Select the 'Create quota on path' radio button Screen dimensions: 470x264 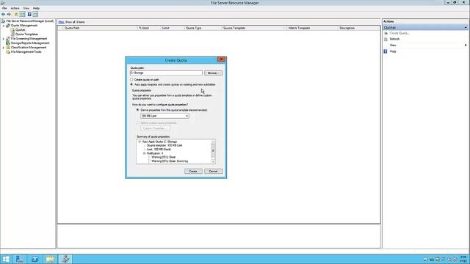(131, 80)
